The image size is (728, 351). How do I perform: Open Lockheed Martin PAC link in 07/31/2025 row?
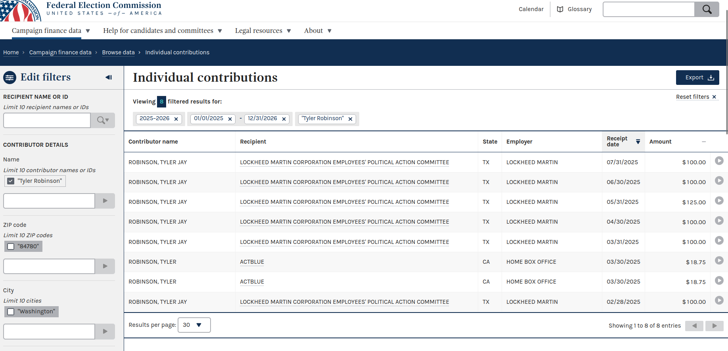(345, 162)
